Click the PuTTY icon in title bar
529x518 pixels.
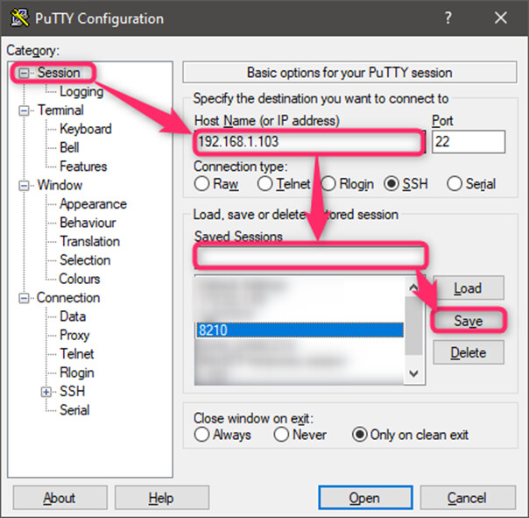pos(19,18)
